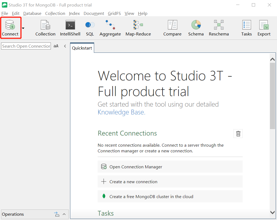Open the Tasks toolbar icon

[x=246, y=28]
